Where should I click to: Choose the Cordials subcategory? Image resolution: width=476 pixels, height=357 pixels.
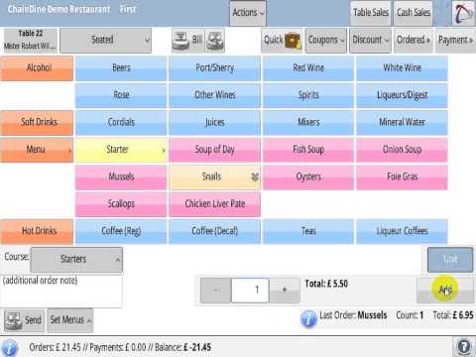point(121,123)
